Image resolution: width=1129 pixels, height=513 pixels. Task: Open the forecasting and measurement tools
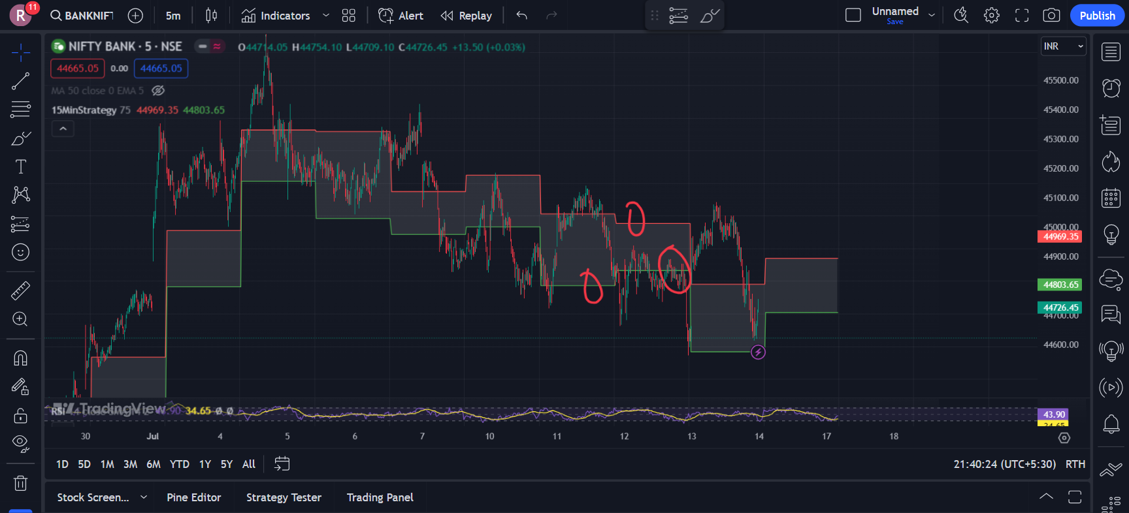tap(20, 224)
